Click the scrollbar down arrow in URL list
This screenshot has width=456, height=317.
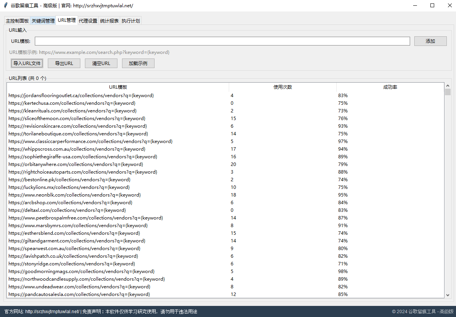[448, 295]
